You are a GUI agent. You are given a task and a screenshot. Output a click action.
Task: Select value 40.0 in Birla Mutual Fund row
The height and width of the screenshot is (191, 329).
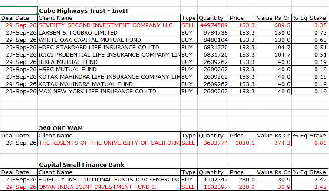[x=273, y=62]
